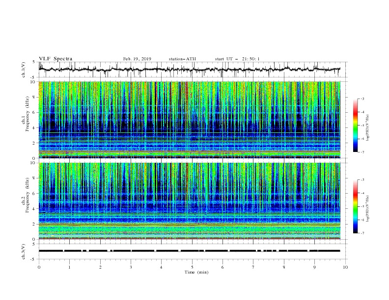Click the time axis tick label '1'

[69, 267]
